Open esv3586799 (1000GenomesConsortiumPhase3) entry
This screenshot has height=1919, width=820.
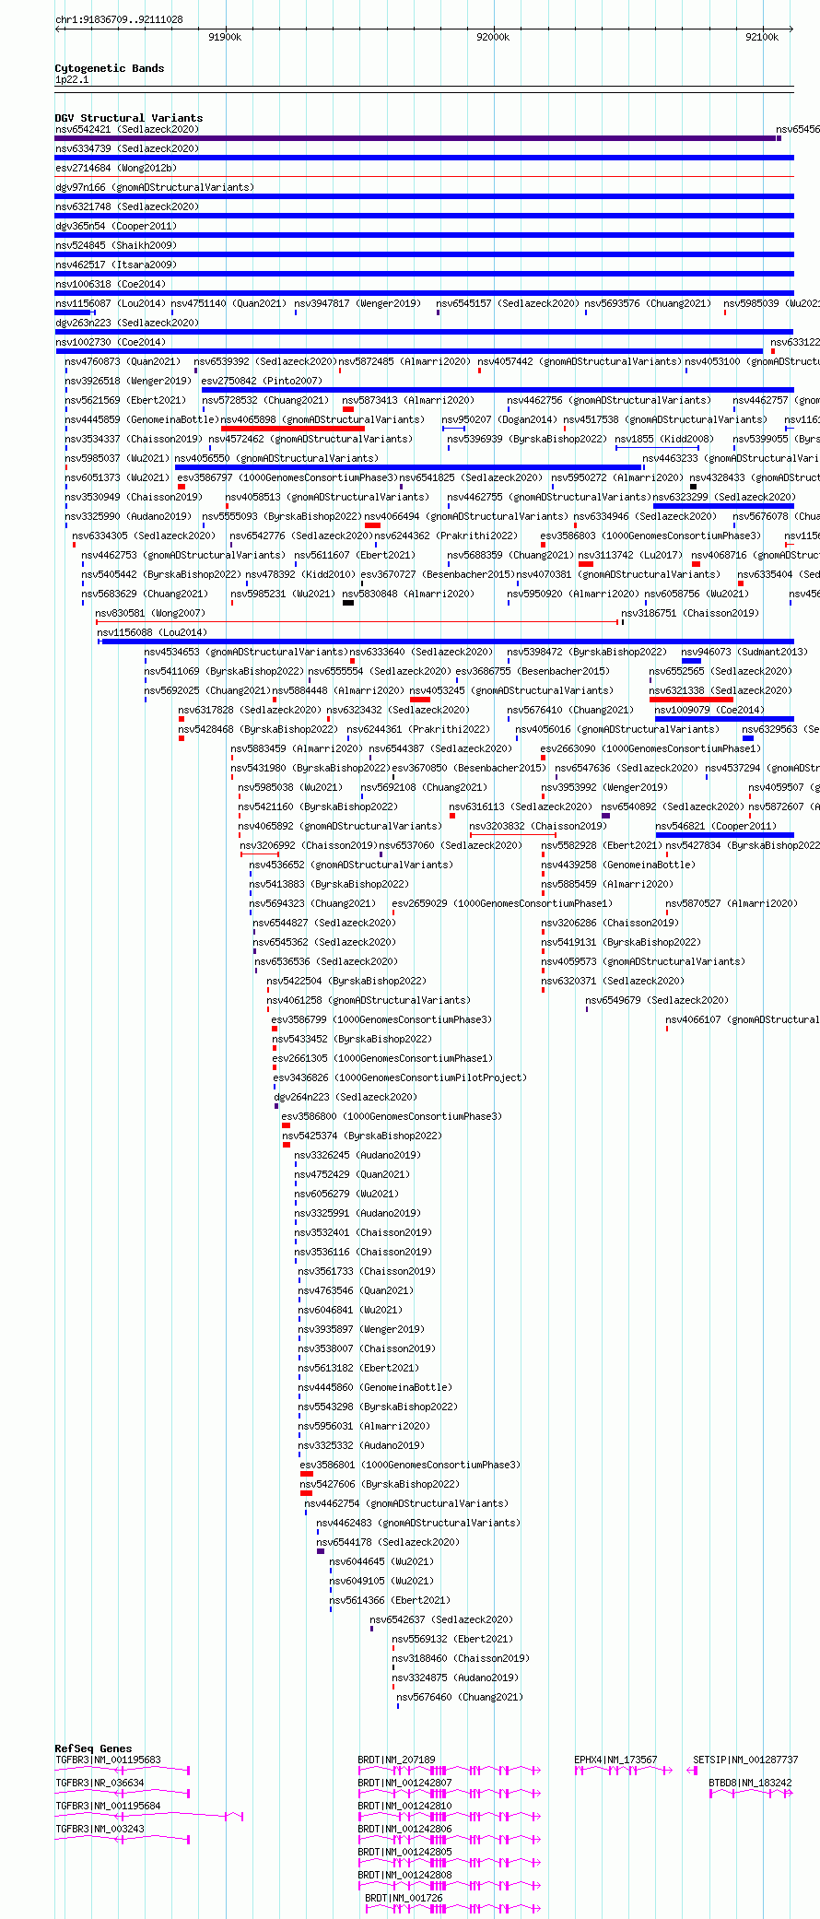click(x=274, y=1029)
